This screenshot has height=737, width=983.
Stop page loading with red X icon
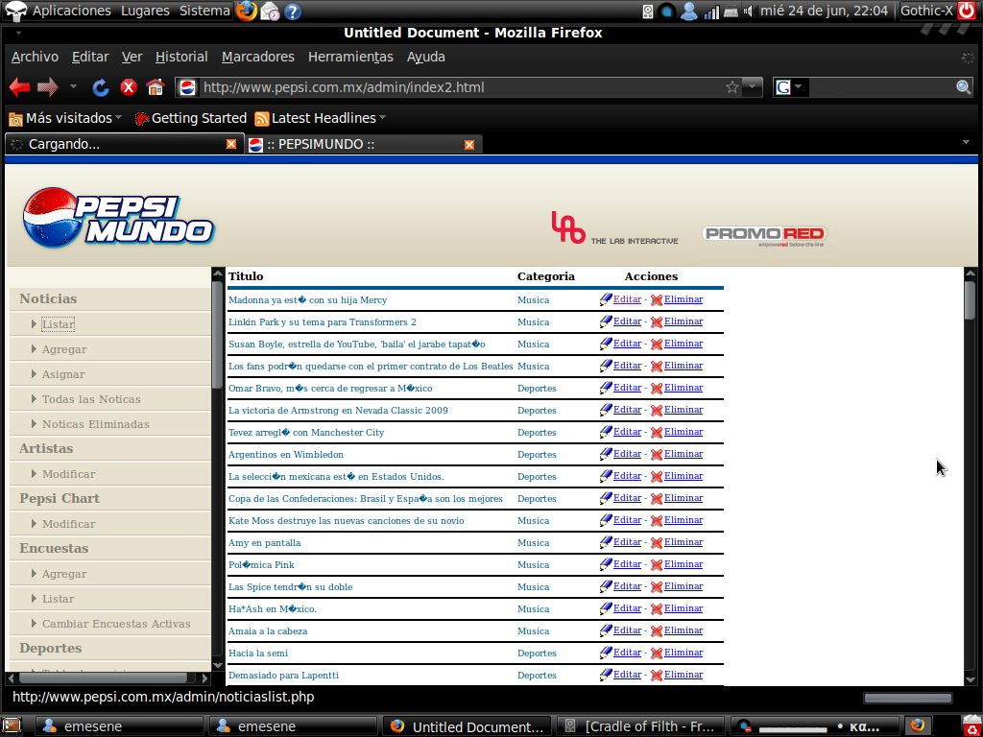coord(129,87)
